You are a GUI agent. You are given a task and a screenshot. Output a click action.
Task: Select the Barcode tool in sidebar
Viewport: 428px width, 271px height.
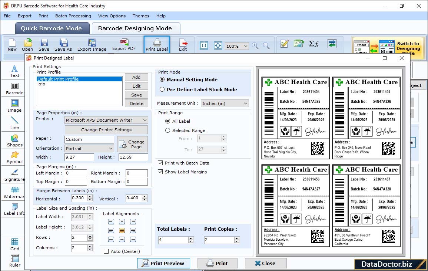click(14, 89)
